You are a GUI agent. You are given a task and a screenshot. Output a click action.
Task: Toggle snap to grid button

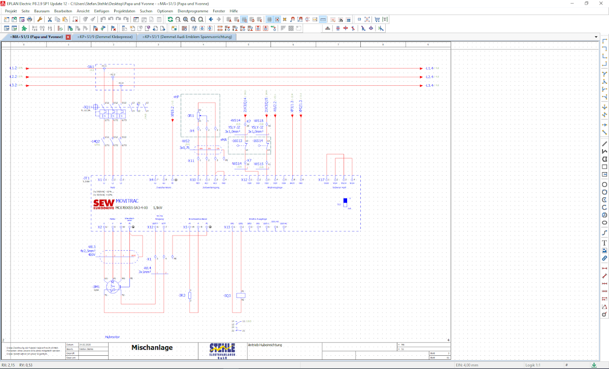click(277, 19)
